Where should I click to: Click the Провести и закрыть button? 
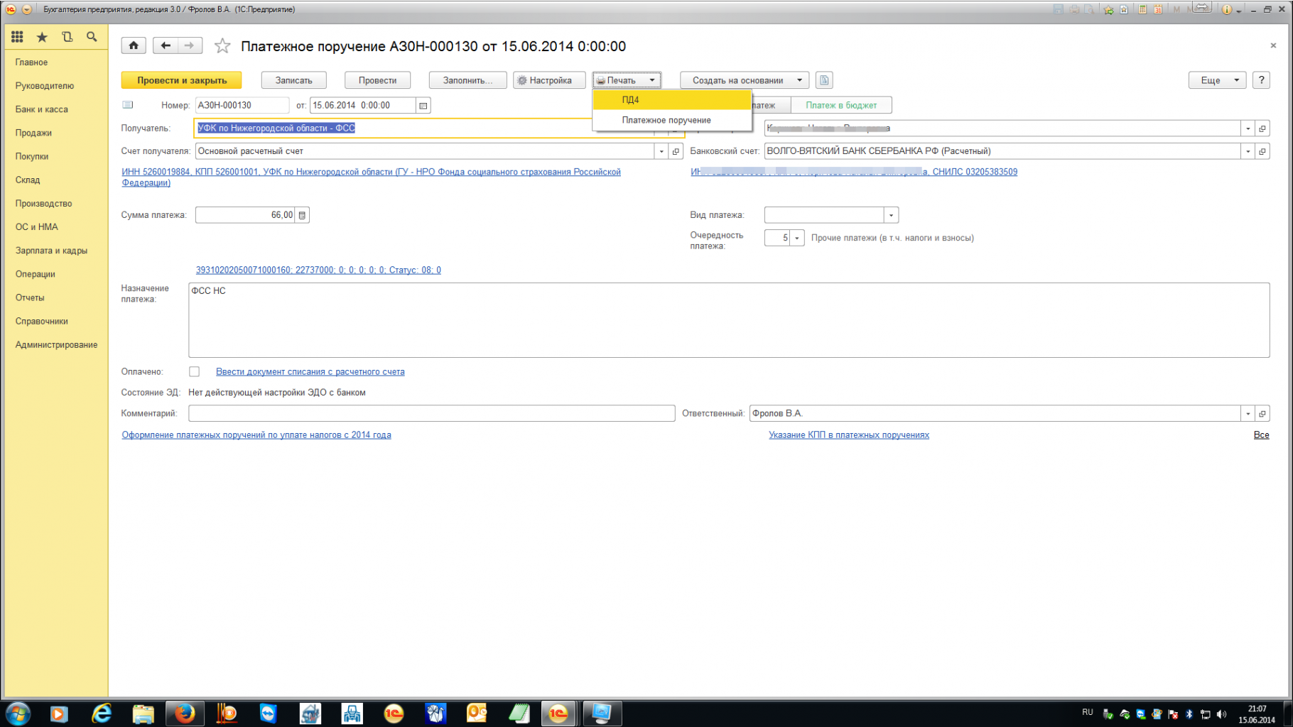182,80
